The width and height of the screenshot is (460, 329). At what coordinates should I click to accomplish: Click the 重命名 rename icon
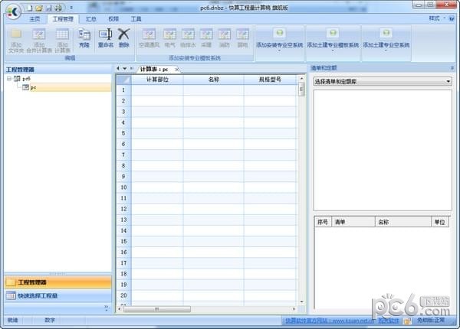point(106,34)
